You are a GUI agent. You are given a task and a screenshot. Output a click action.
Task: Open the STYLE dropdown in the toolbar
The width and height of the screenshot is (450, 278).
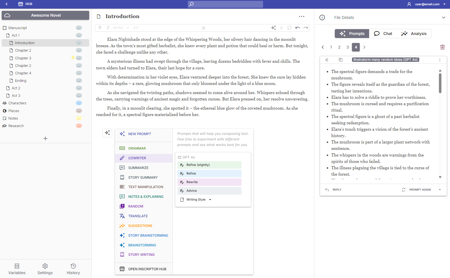tap(121, 27)
